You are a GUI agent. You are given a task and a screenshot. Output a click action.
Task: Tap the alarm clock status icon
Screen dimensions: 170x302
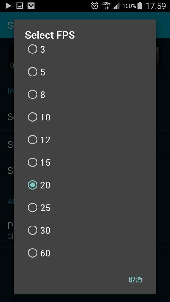click(94, 6)
